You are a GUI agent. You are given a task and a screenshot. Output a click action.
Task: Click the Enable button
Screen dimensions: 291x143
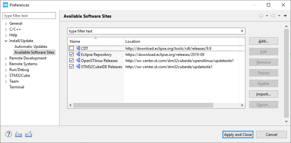coord(264,84)
